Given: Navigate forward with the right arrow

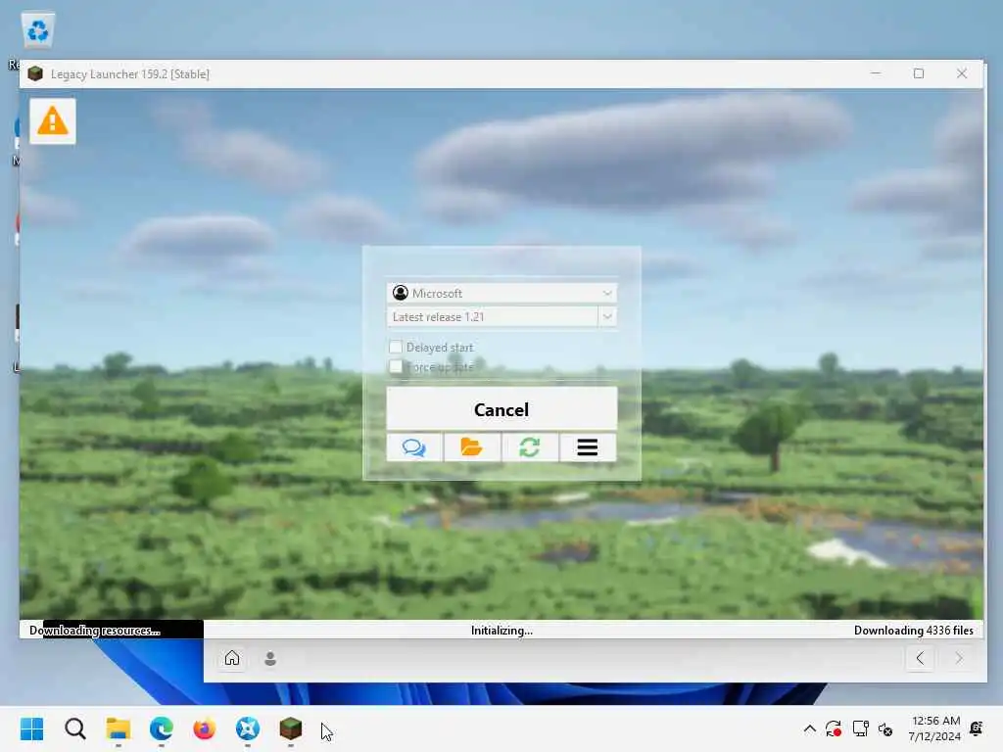Looking at the screenshot, I should [959, 658].
